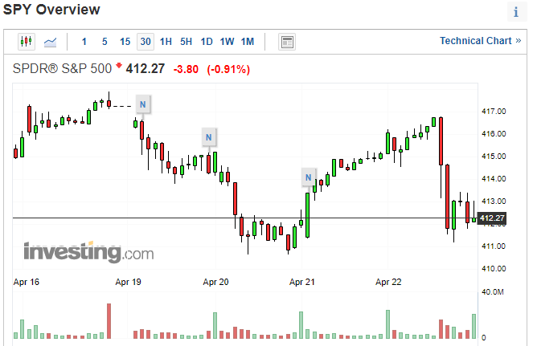Click the 40.0M volume axis label
The height and width of the screenshot is (346, 533).
click(x=493, y=292)
